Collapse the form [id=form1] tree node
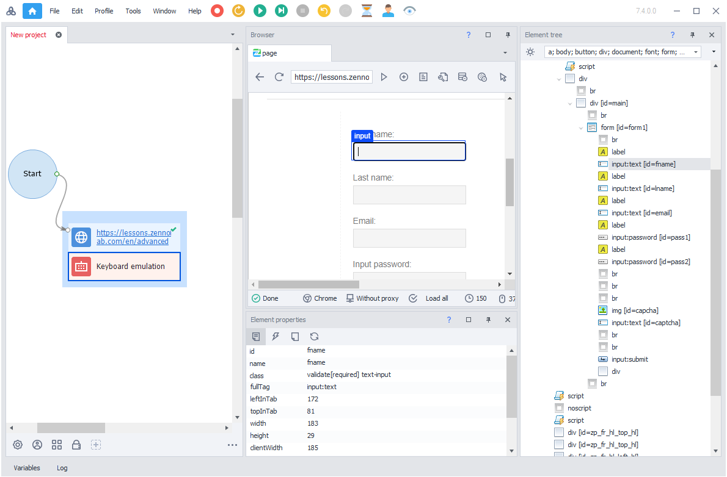The height and width of the screenshot is (477, 727). coord(581,127)
